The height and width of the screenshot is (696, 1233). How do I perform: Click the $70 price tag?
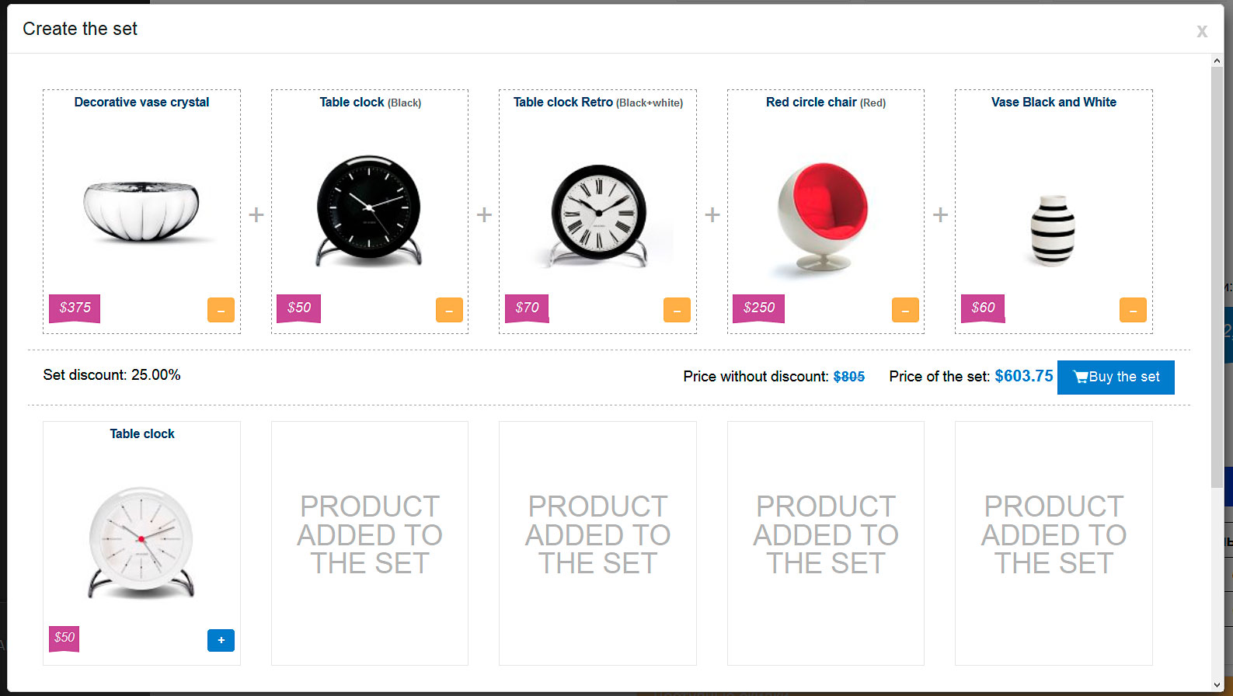tap(527, 308)
